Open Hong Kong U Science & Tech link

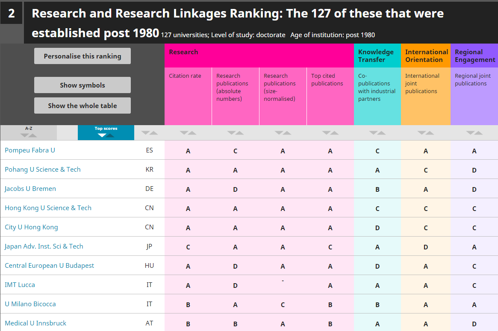pos(48,208)
